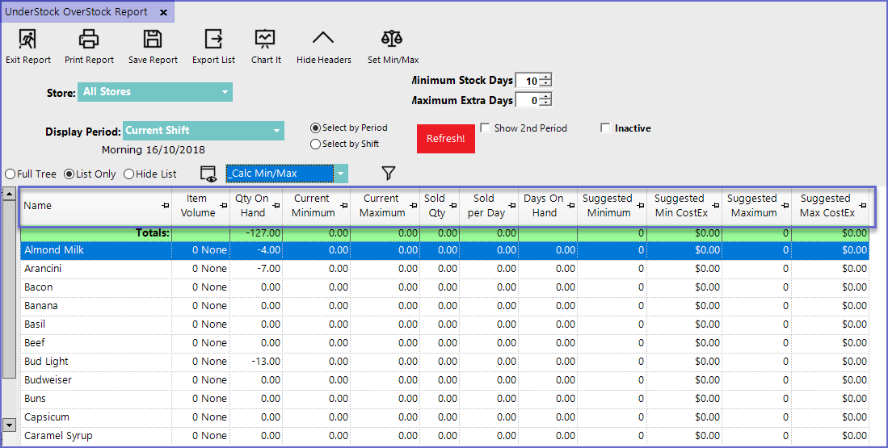Click the Save Report floppy icon
The height and width of the screenshot is (448, 888).
pos(153,39)
